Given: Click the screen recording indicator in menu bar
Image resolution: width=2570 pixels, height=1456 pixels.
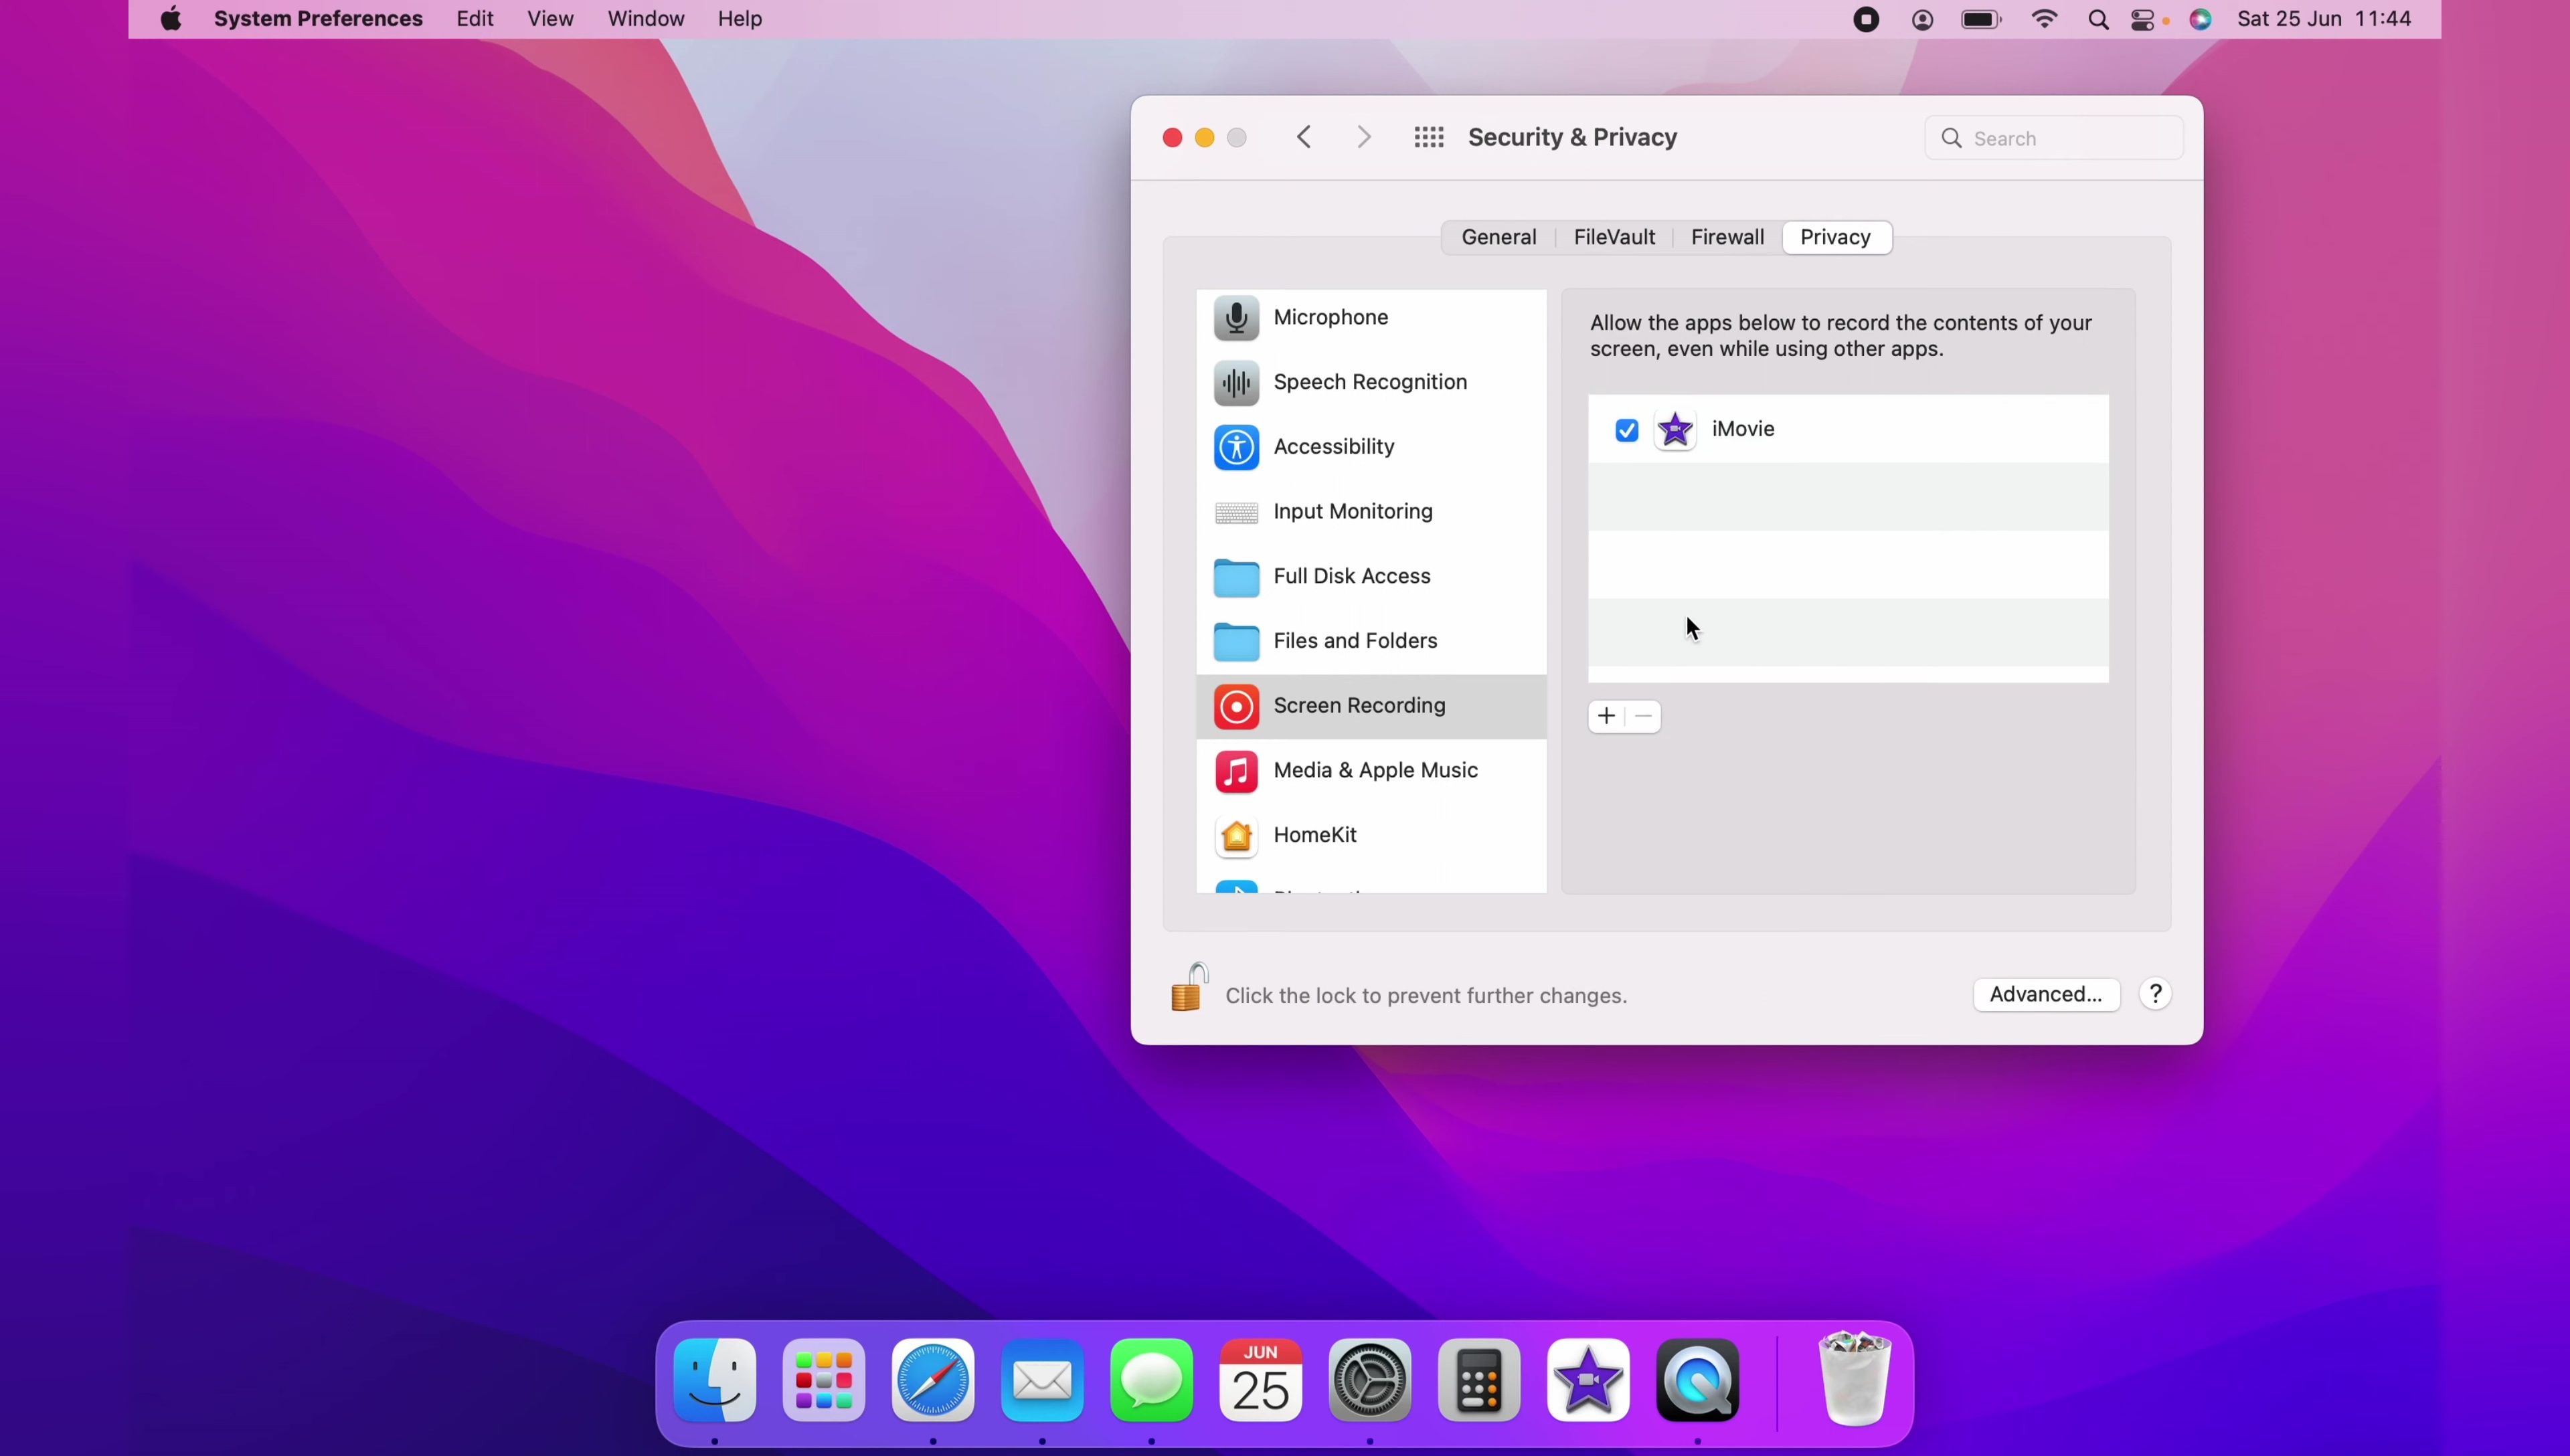Looking at the screenshot, I should point(1866,19).
